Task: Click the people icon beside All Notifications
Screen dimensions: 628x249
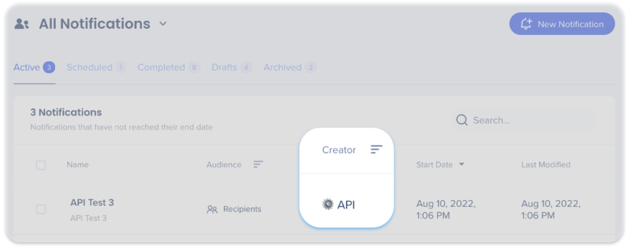Action: point(22,24)
